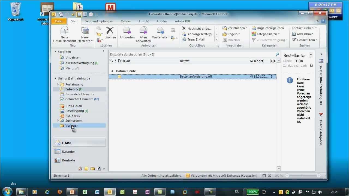Select the Bestellanforderung.oft message
The image size is (349, 196).
point(192,76)
